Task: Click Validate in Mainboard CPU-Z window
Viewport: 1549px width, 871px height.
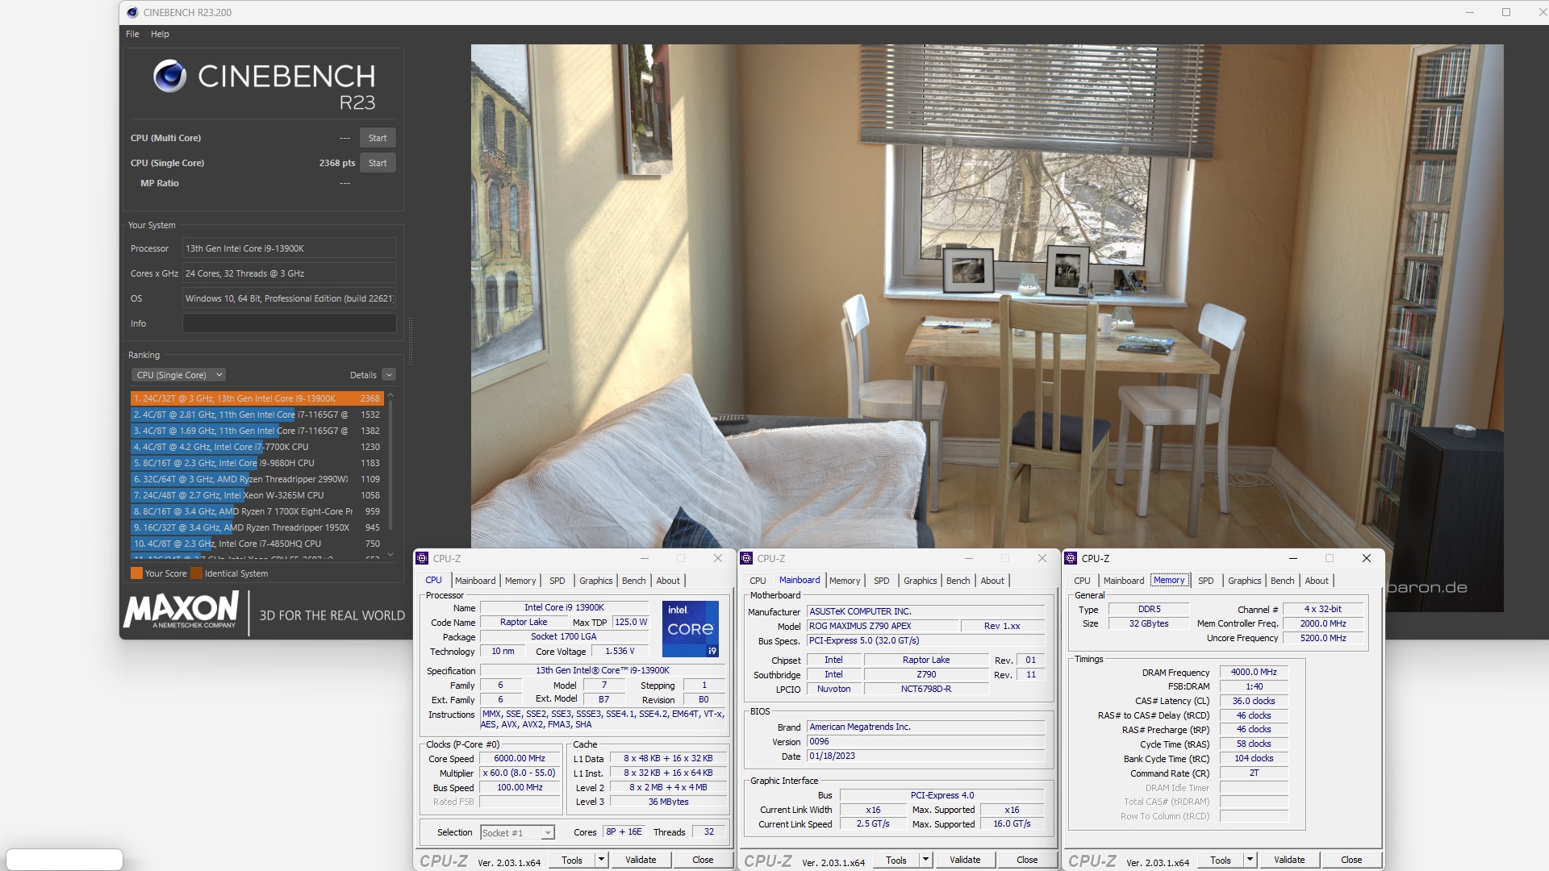Action: point(965,861)
